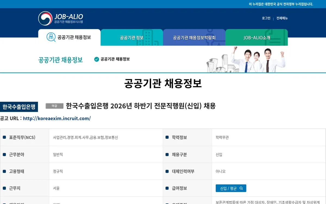
Task: Click the 서울 value
Action: (x=57, y=188)
